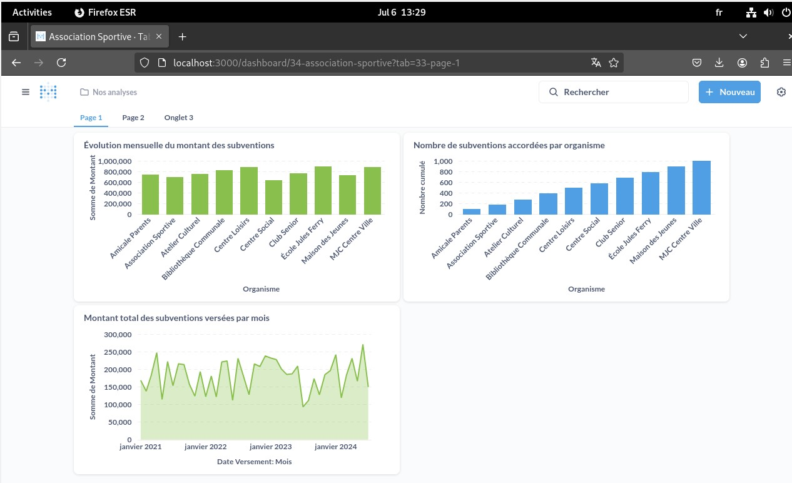Click the MJC Centre Ville blue bar

701,188
